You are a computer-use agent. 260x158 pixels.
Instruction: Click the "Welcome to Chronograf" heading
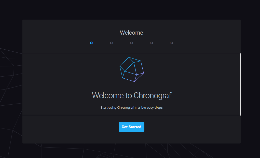click(x=131, y=96)
